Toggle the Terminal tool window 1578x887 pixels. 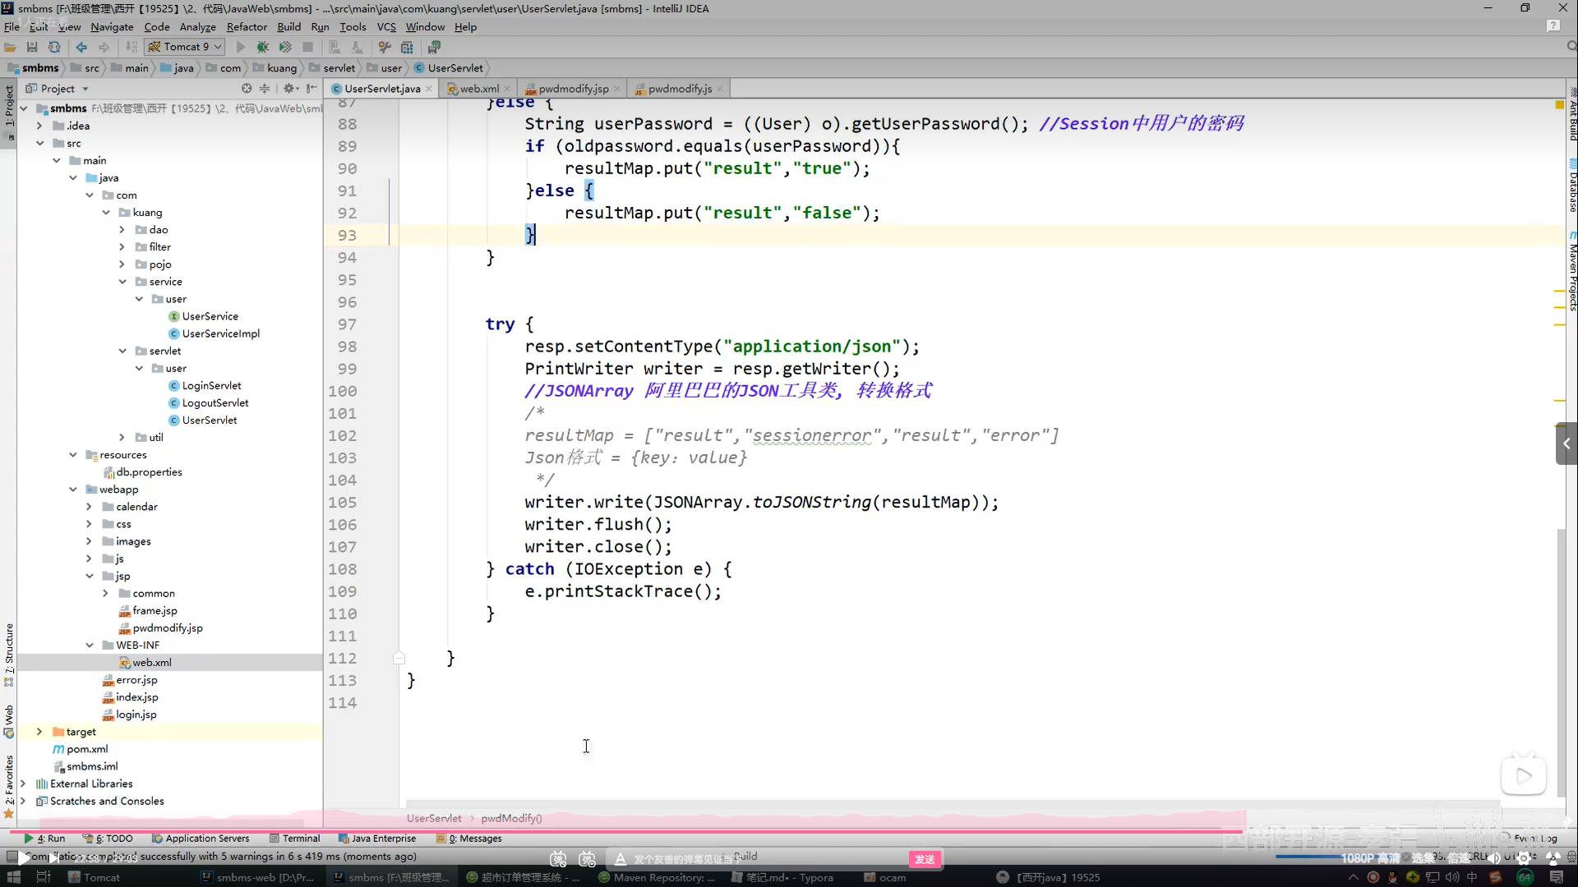pos(294,839)
